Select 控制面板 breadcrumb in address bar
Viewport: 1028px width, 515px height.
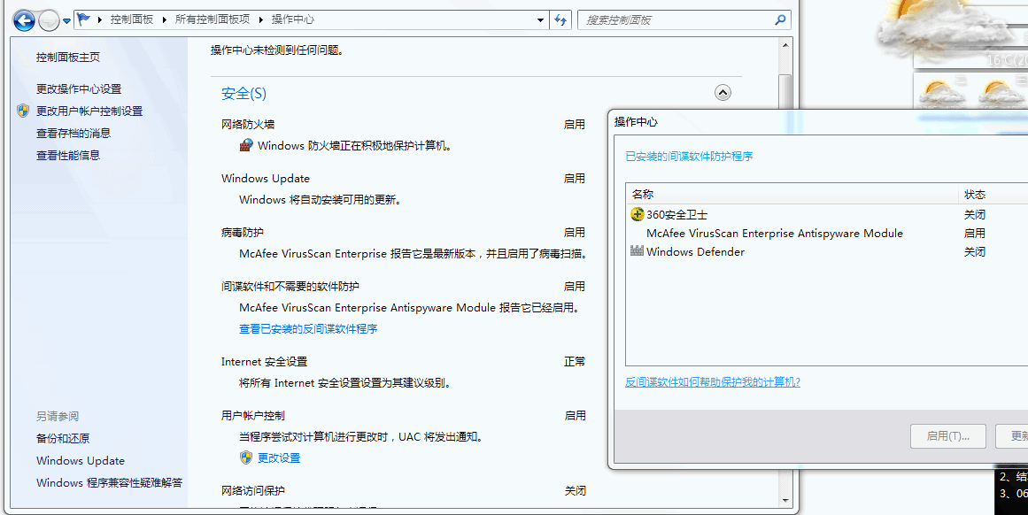132,19
